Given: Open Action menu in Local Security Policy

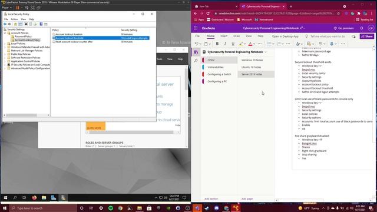Looking at the screenshot, I should coord(14,19).
